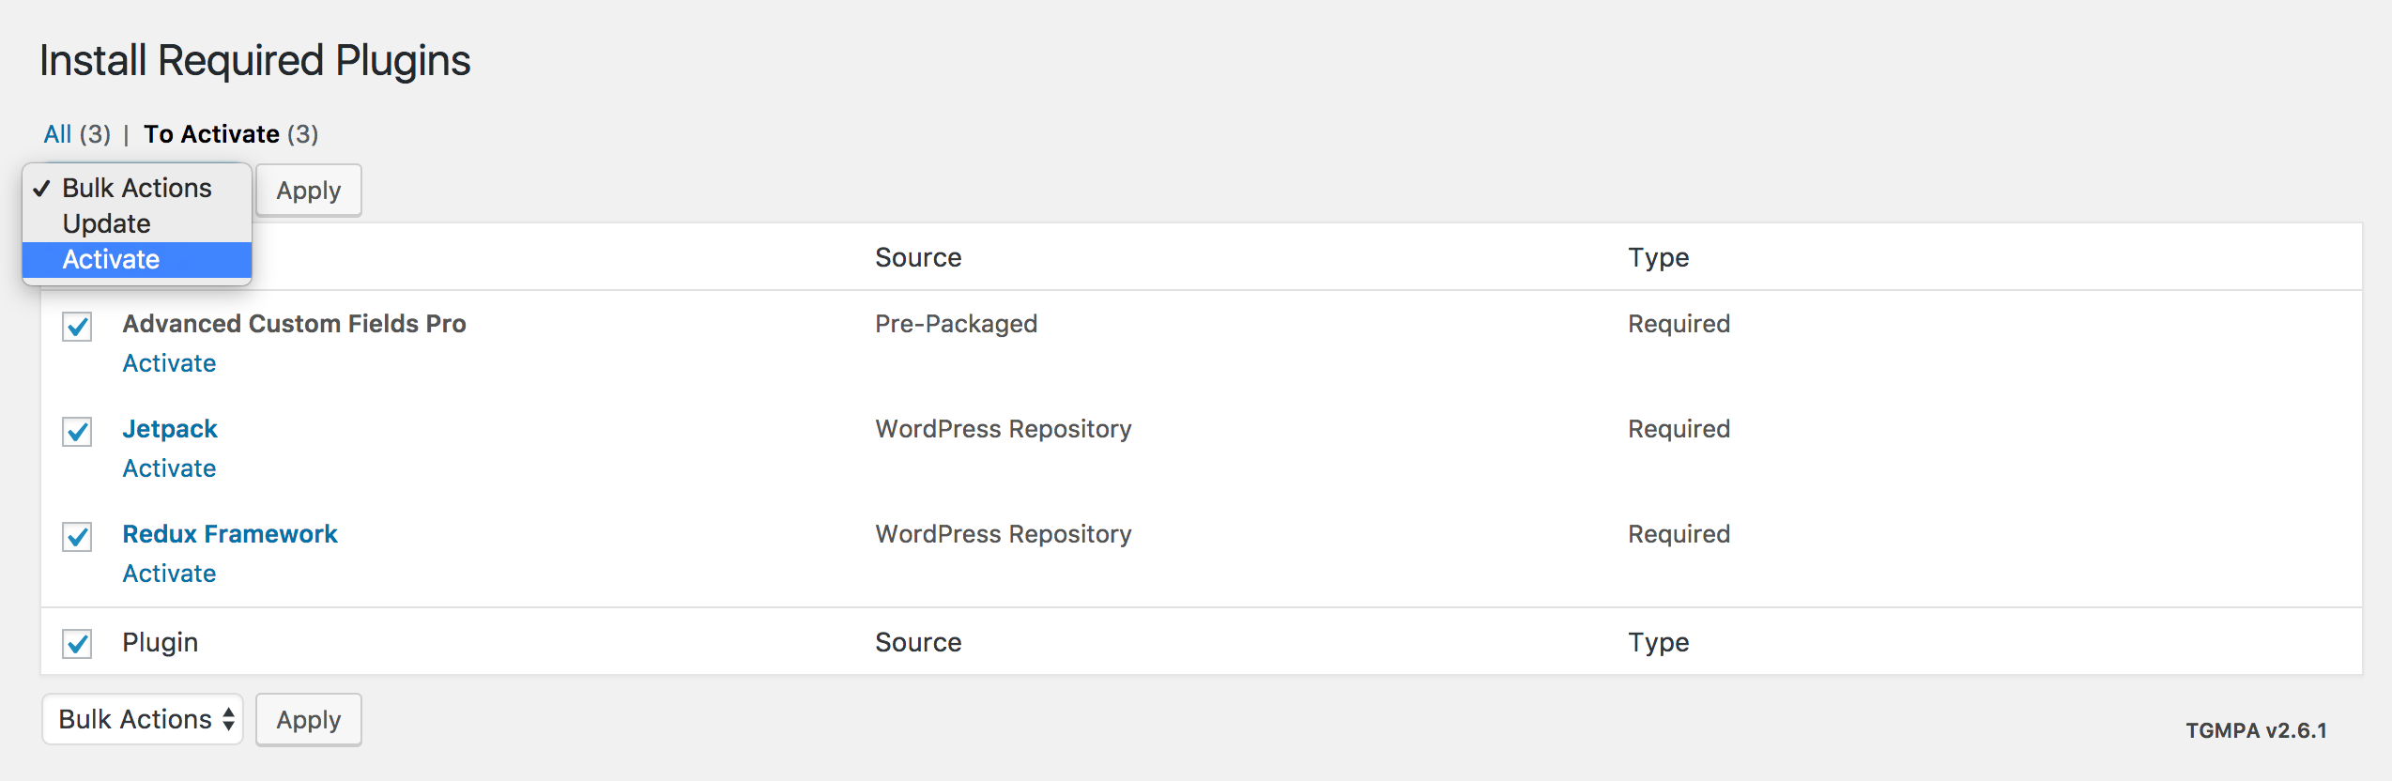This screenshot has height=781, width=2392.
Task: Click the top Apply button
Action: tap(309, 191)
